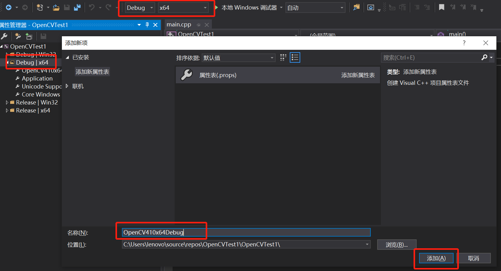Image resolution: width=501 pixels, height=271 pixels.
Task: Click Add New Project Property Sheet icon
Action: [x=18, y=36]
